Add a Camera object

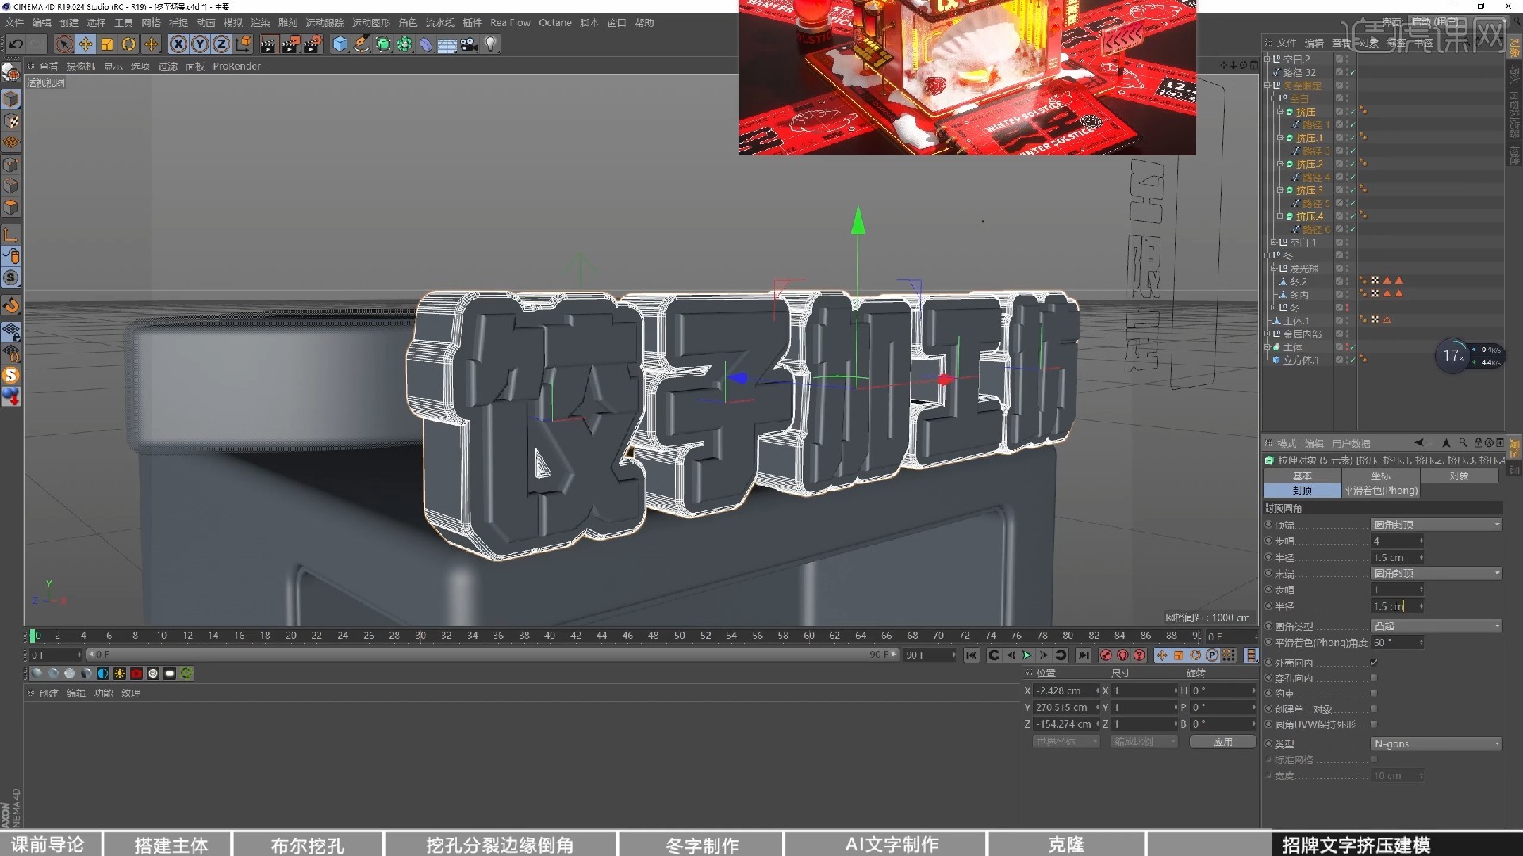(x=469, y=44)
